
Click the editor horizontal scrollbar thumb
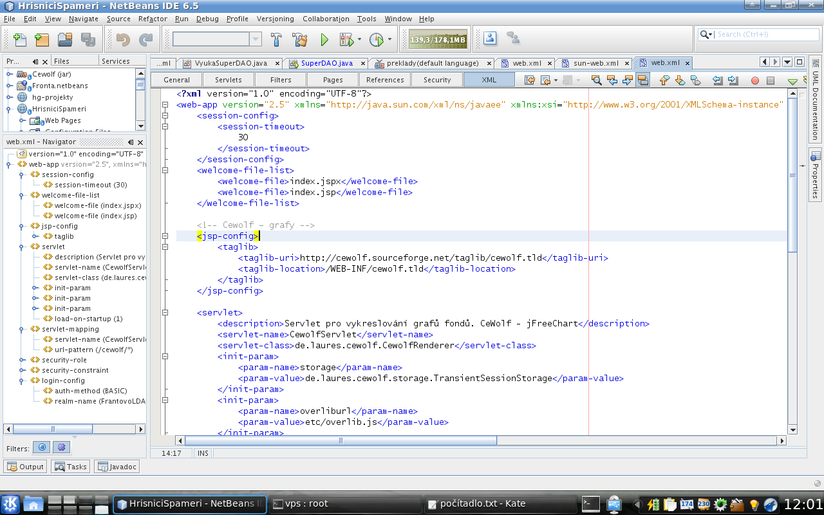341,441
